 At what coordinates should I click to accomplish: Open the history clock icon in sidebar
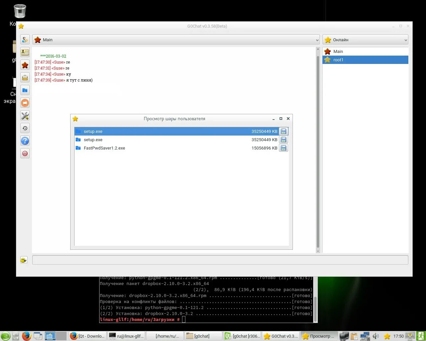(25, 128)
